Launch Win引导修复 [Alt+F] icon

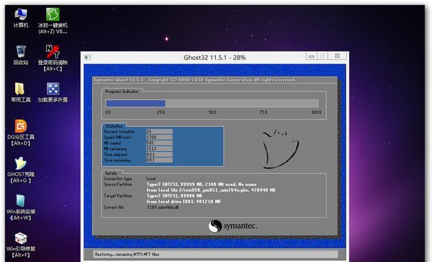pos(21,244)
